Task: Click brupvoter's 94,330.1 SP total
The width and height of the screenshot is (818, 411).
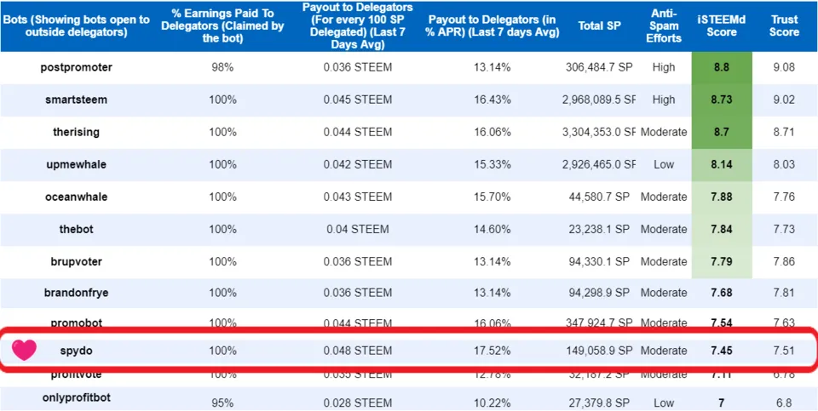Action: point(601,261)
